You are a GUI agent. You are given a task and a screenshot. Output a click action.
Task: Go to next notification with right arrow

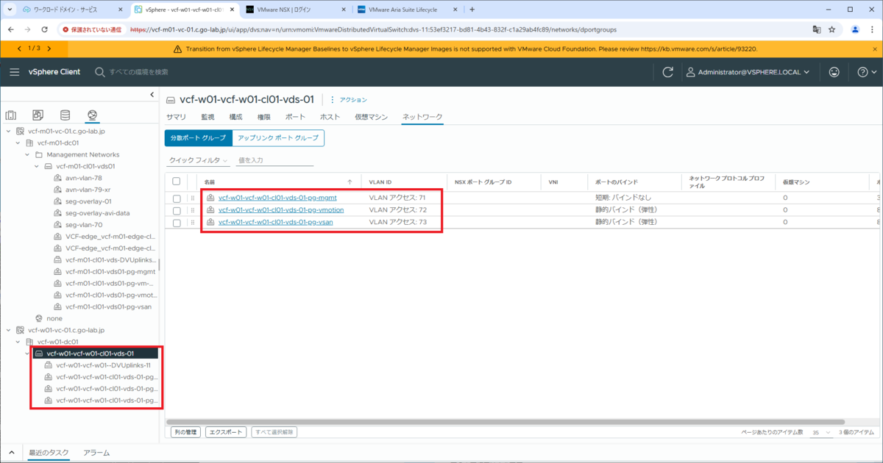pyautogui.click(x=49, y=49)
